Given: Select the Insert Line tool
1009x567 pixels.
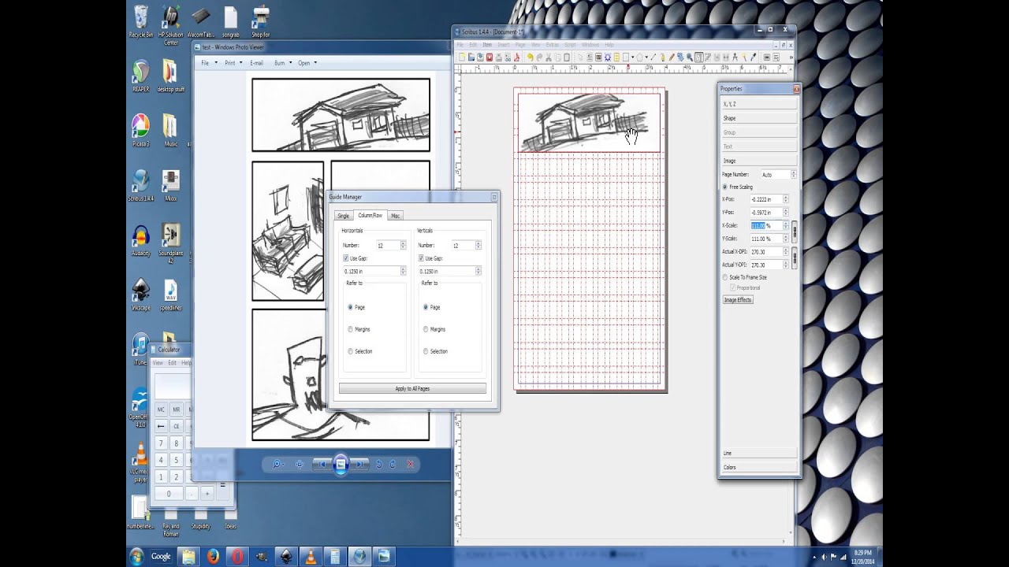Looking at the screenshot, I should click(653, 57).
